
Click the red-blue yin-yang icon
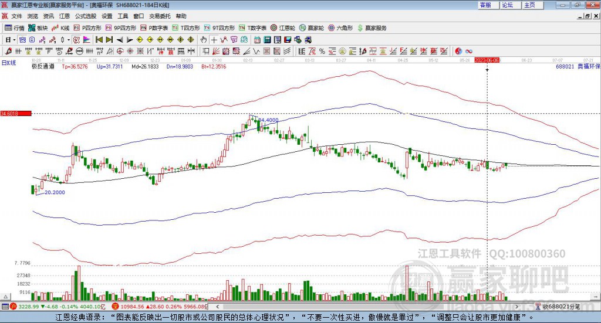coord(458,51)
